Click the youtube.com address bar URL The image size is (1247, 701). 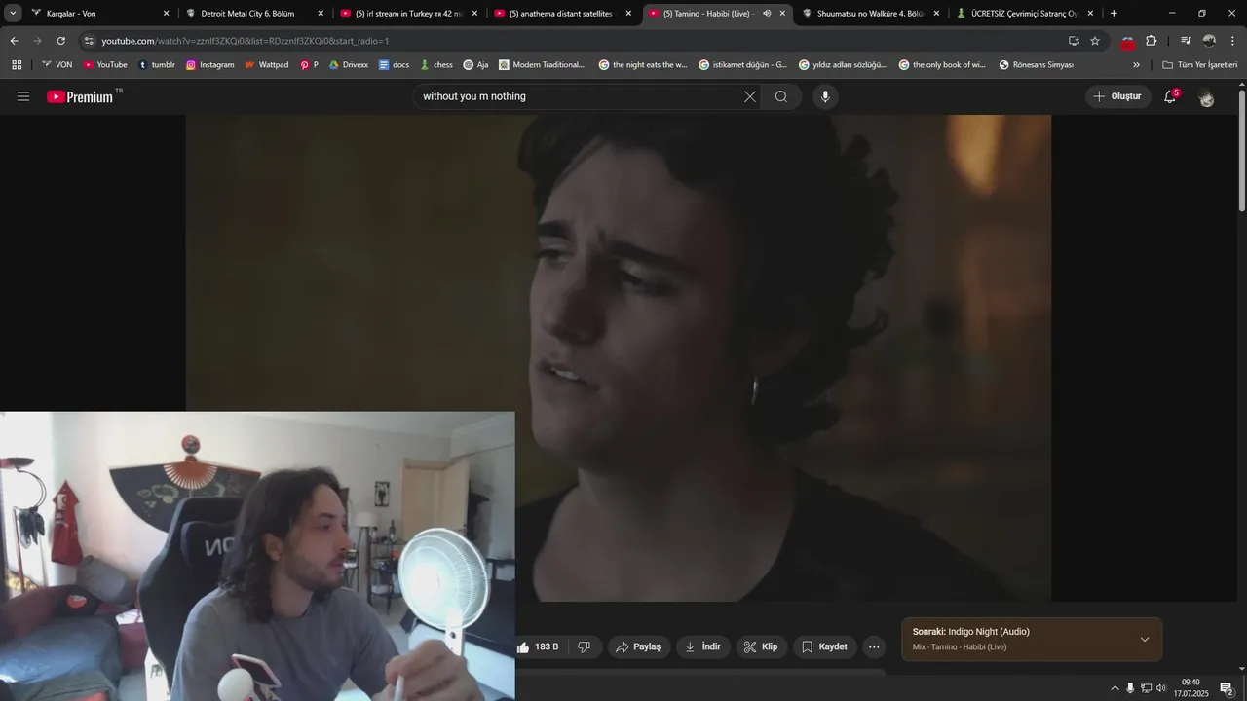click(x=245, y=41)
